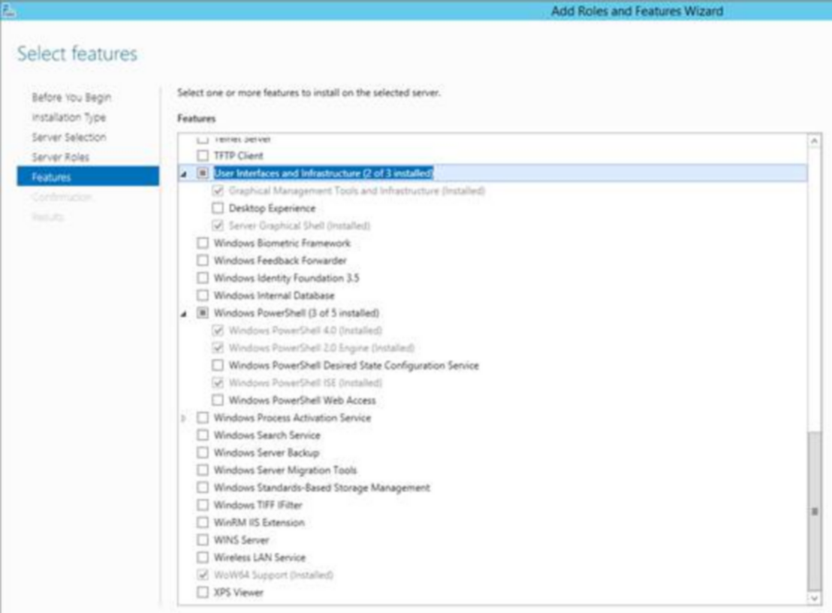
Task: Select WINS Server row text
Action: pos(242,540)
